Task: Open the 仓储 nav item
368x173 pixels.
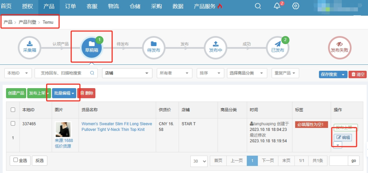Action: 135,6
